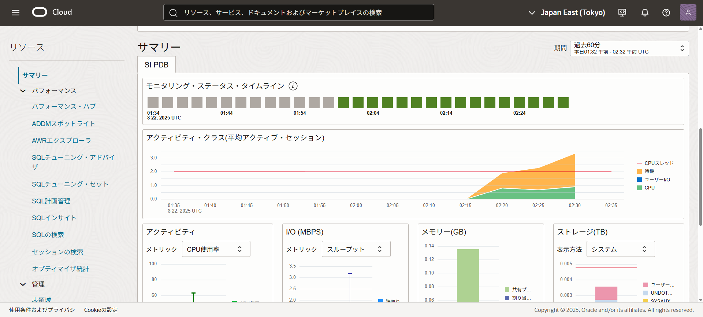Screen dimensions: 703x317
Task: Click the メモリー(GB) card title
Action: tap(444, 232)
